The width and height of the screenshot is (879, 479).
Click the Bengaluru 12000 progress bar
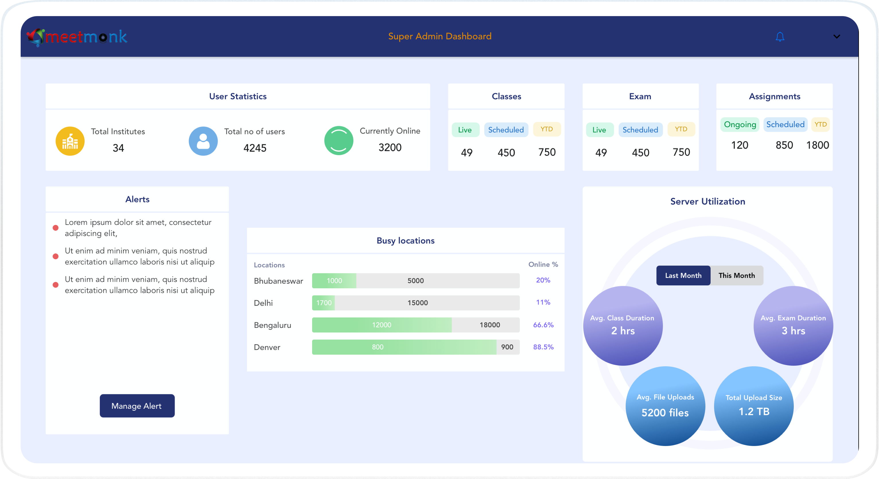pos(382,325)
